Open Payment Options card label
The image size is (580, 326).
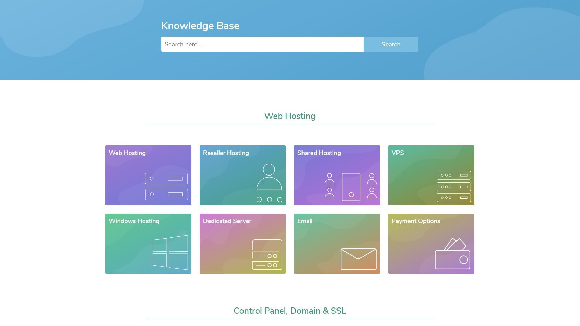point(416,221)
